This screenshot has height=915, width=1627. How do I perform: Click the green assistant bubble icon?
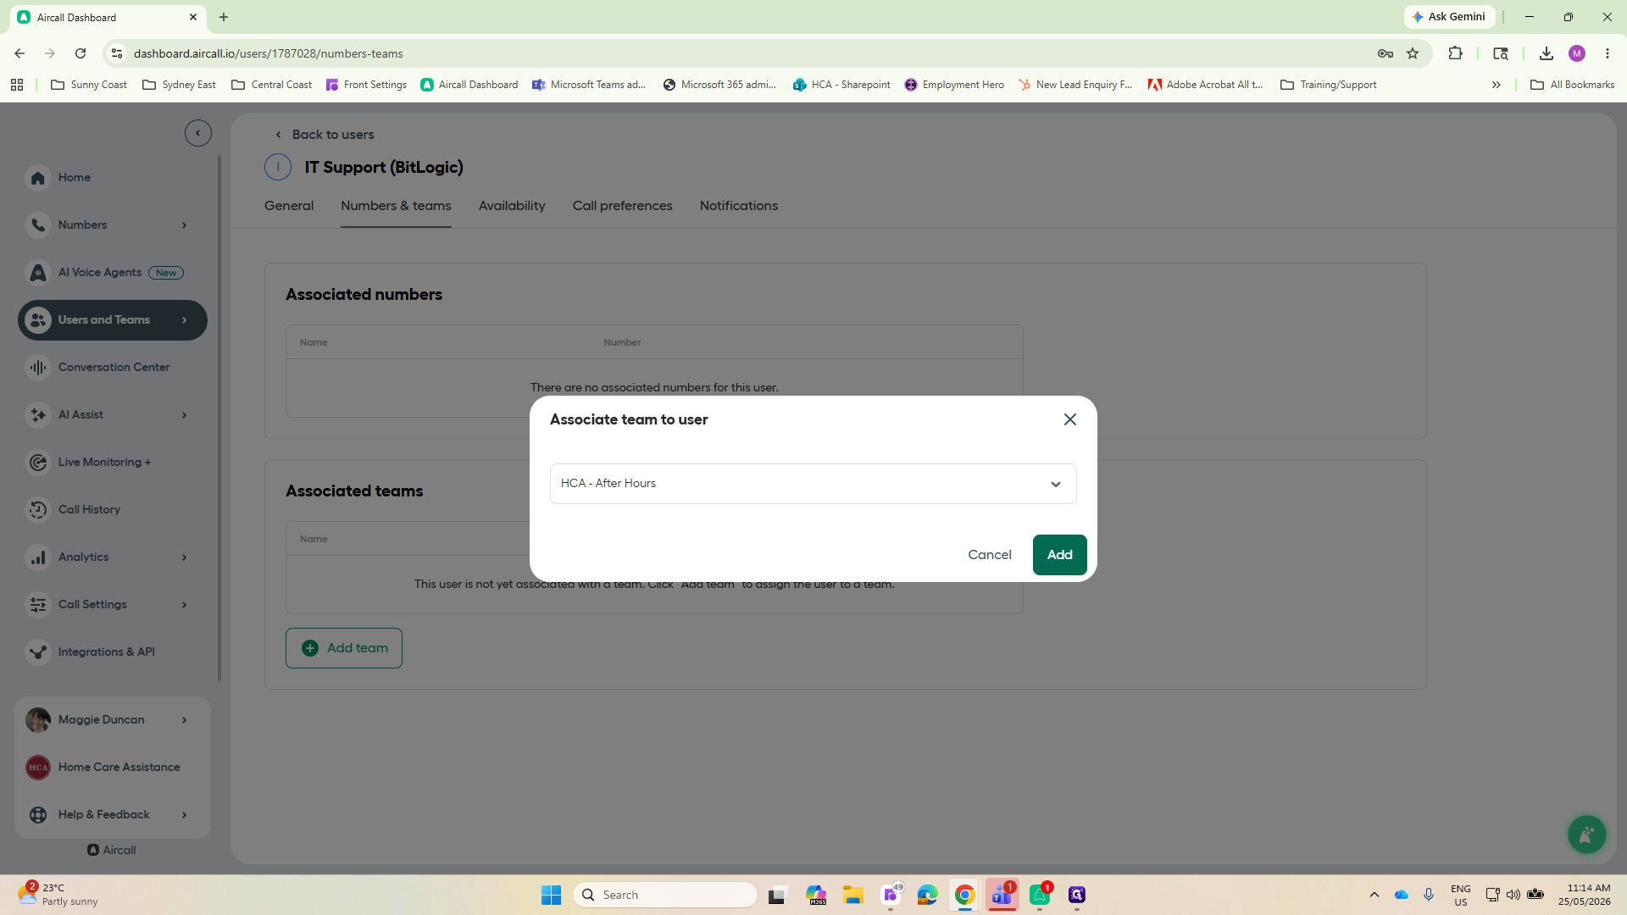click(x=1586, y=835)
